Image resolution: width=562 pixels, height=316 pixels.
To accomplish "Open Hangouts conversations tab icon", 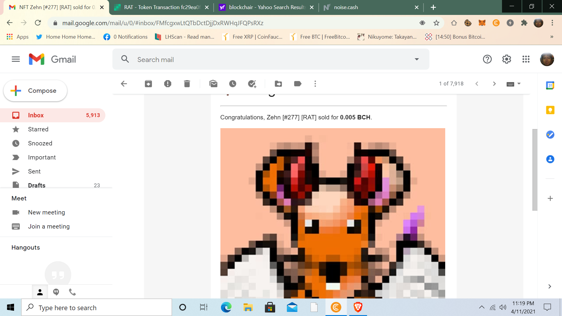I will [x=56, y=292].
